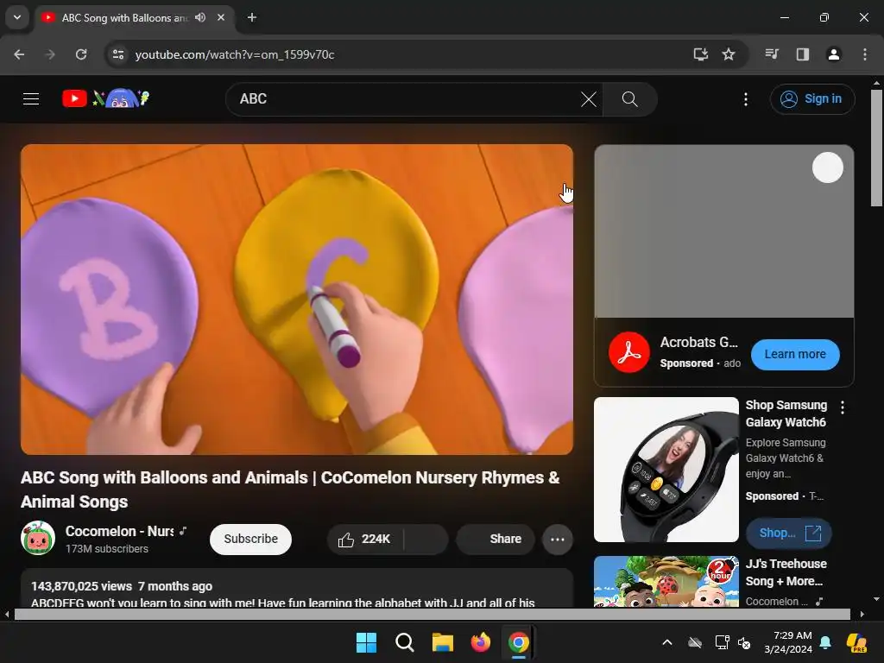Open the Cocomelon - Nurs channel name link

point(119,531)
